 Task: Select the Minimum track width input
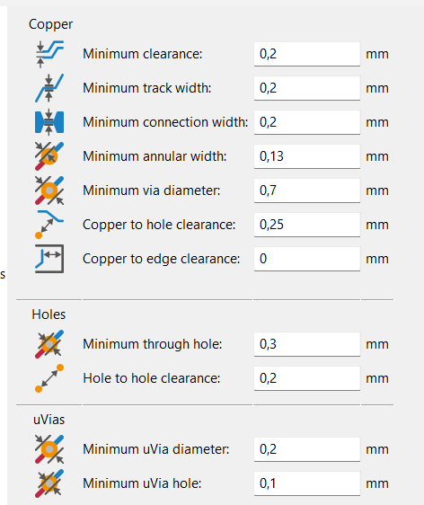[307, 88]
